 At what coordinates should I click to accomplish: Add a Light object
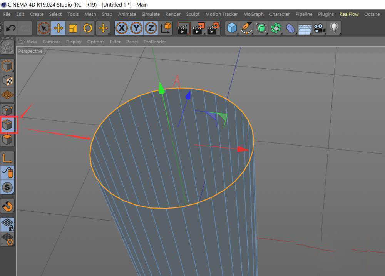coord(334,28)
